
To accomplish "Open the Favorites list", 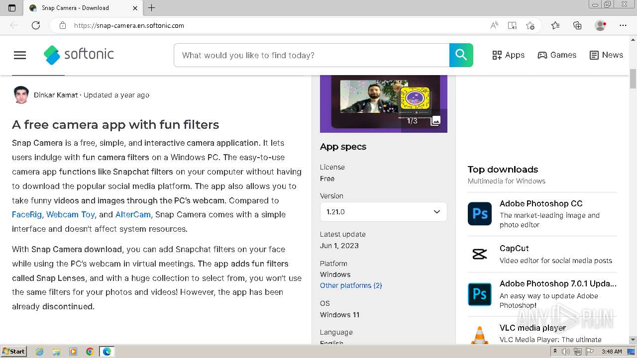I will tap(555, 25).
